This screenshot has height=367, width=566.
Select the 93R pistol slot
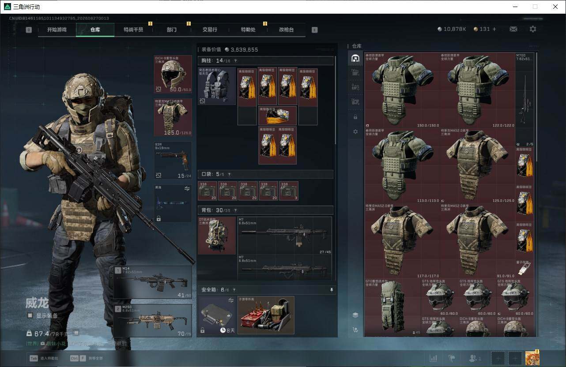173,161
